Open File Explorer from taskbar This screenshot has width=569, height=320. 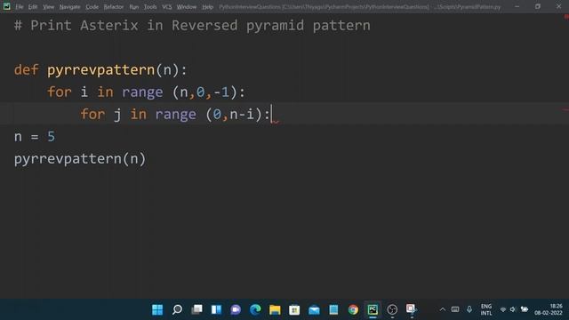point(275,309)
